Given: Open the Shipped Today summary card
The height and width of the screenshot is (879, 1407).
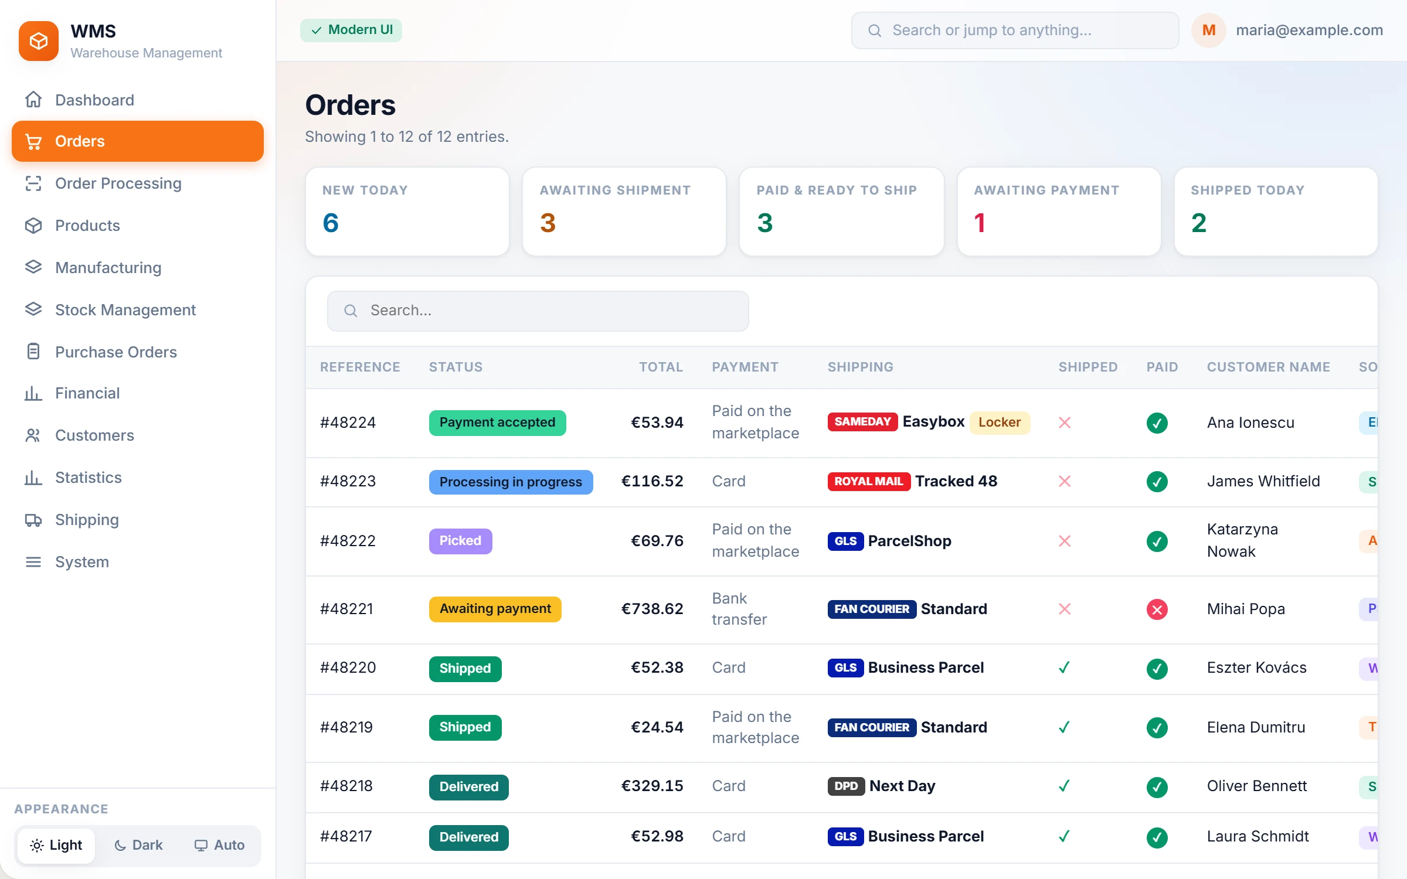Looking at the screenshot, I should click(1276, 212).
